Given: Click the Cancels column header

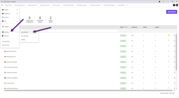Looking at the screenshot, I should point(157,27).
